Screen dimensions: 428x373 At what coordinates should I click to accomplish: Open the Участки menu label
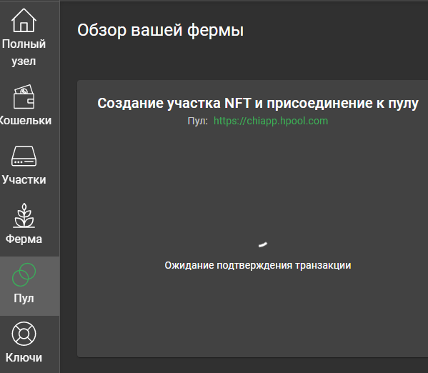[24, 179]
